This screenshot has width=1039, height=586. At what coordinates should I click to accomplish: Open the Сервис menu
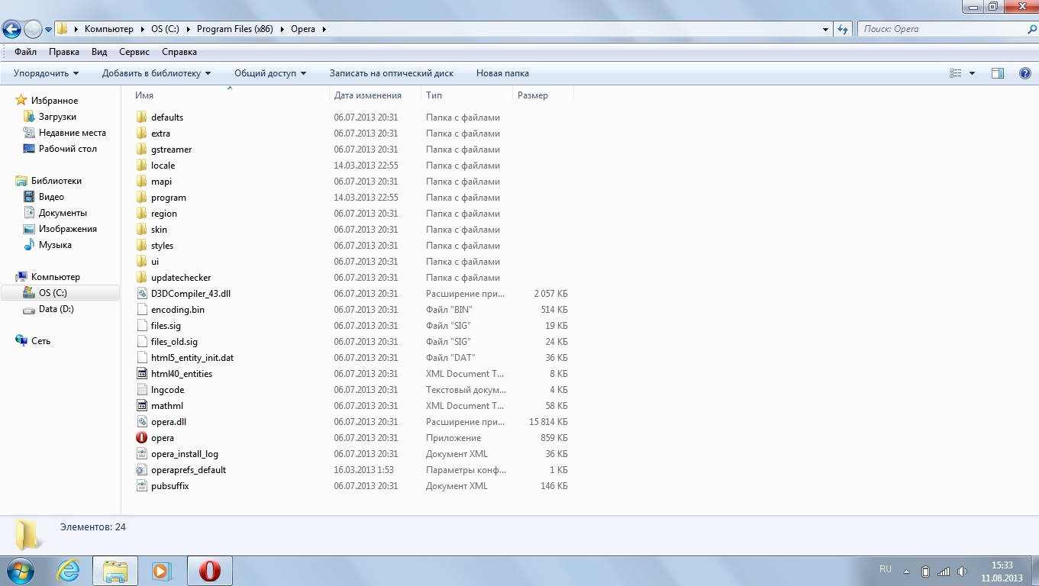(x=134, y=52)
